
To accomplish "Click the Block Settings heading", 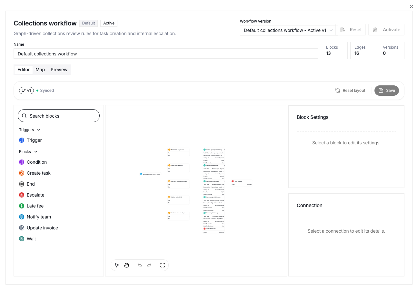I will (x=313, y=117).
